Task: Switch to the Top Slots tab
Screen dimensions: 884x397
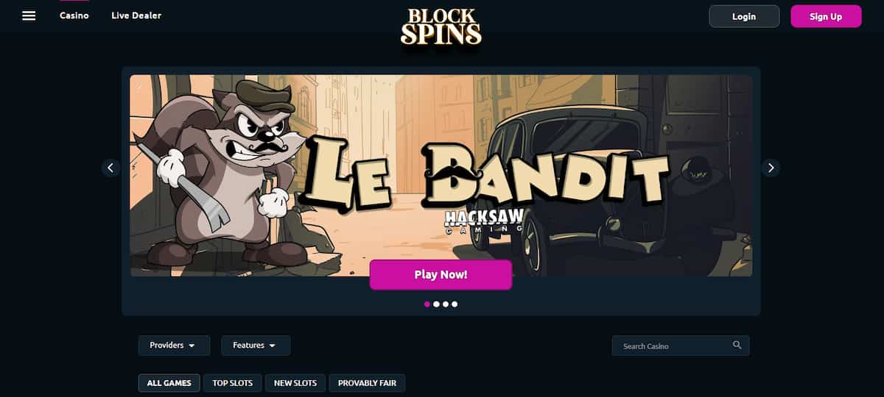Action: click(233, 383)
